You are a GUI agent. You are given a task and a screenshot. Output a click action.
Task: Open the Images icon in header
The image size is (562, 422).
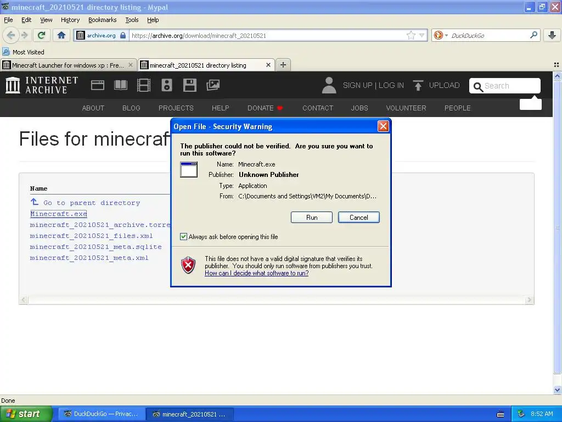[213, 85]
